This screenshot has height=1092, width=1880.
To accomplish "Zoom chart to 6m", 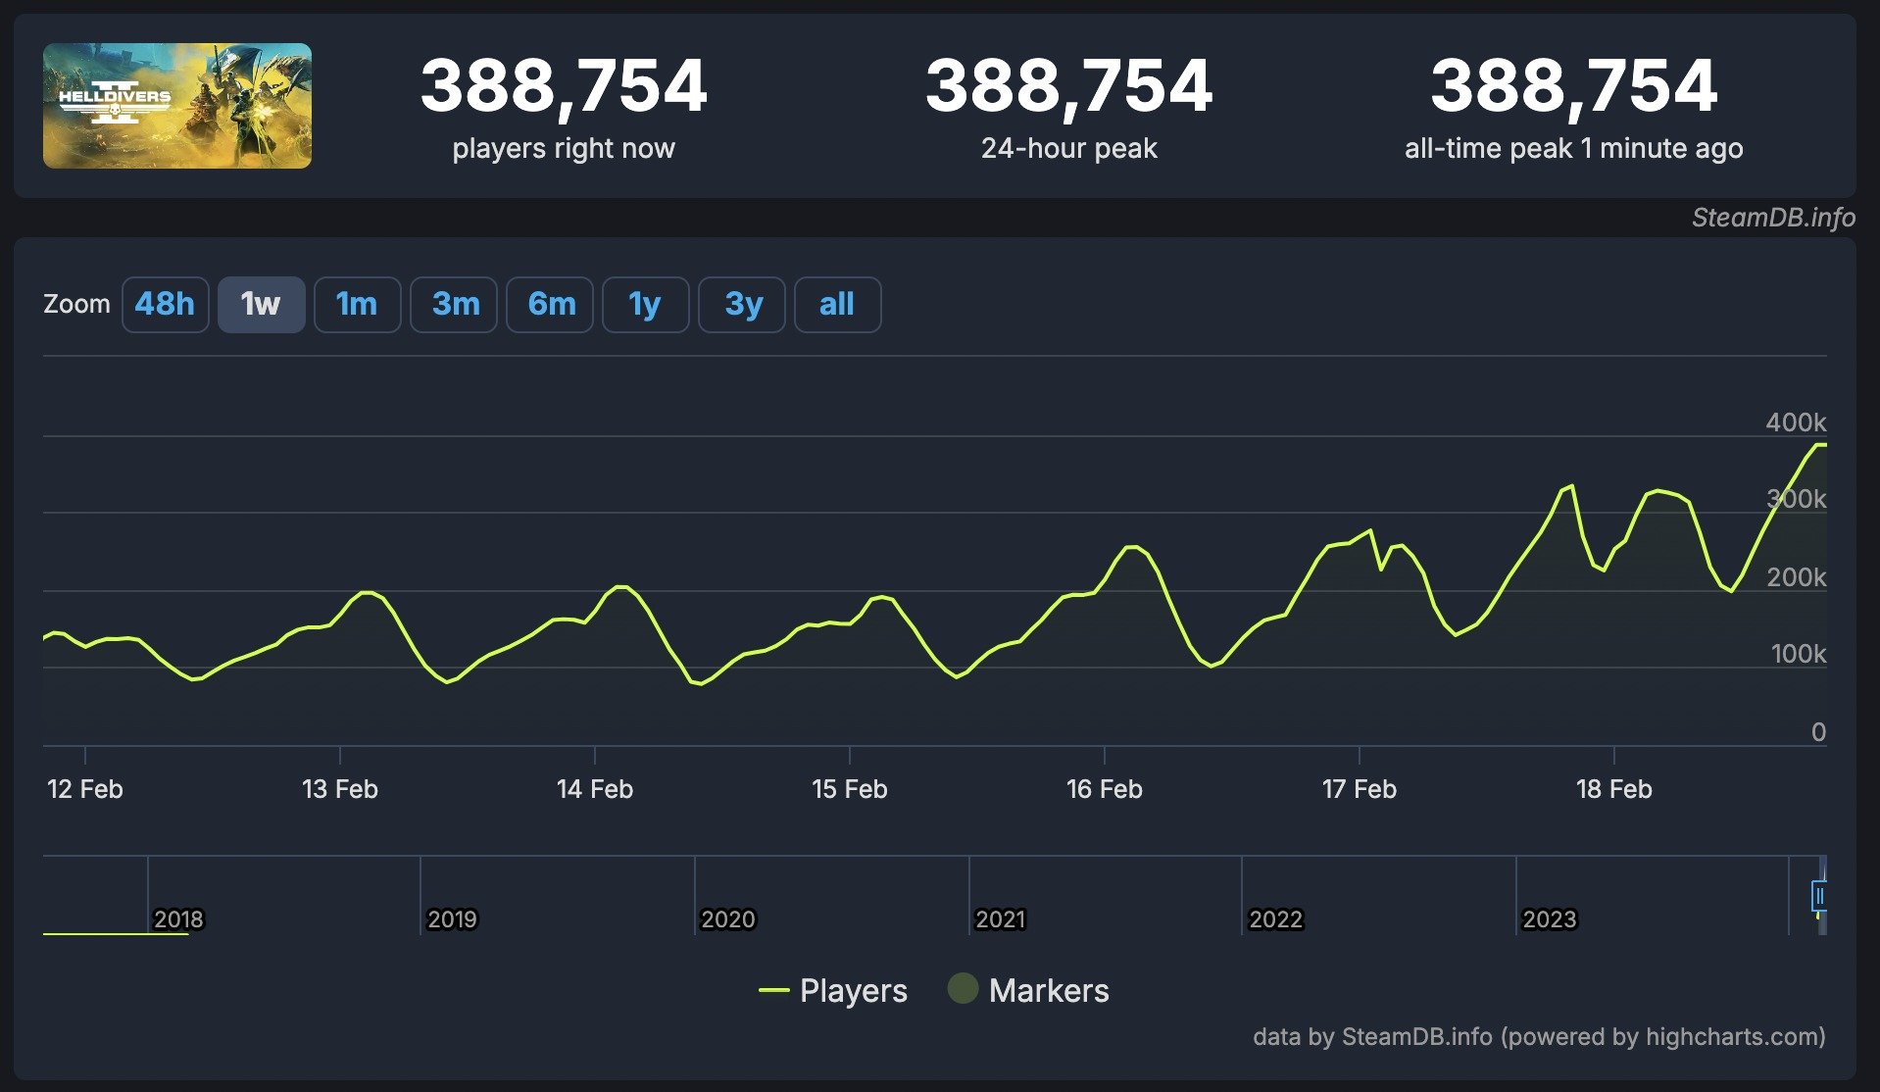I will coord(550,305).
